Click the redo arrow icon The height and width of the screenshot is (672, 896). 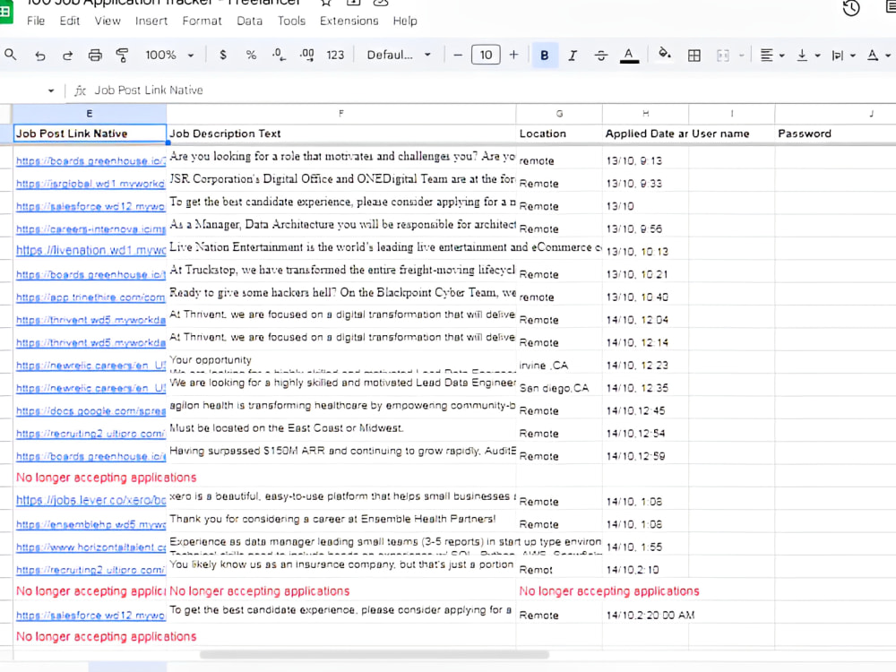[x=67, y=55]
